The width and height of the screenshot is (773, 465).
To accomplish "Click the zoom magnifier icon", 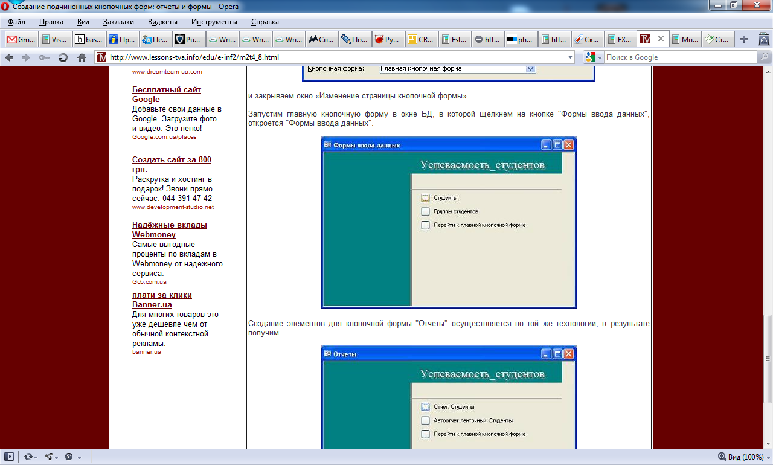I will click(722, 457).
